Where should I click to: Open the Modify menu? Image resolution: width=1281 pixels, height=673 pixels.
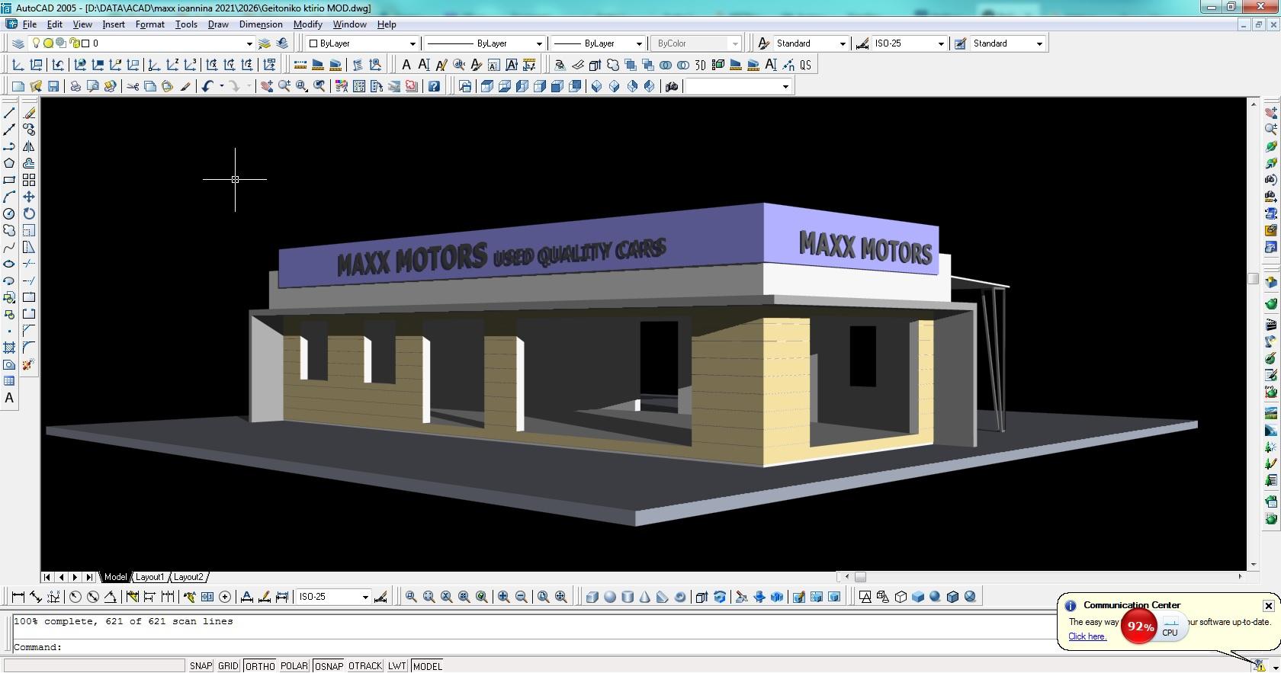pyautogui.click(x=307, y=24)
